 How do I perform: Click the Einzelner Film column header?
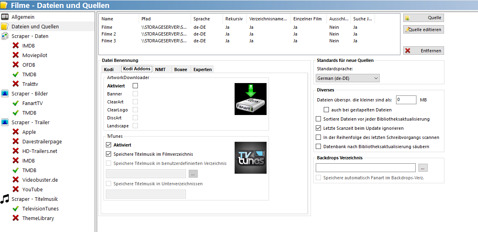[309, 19]
